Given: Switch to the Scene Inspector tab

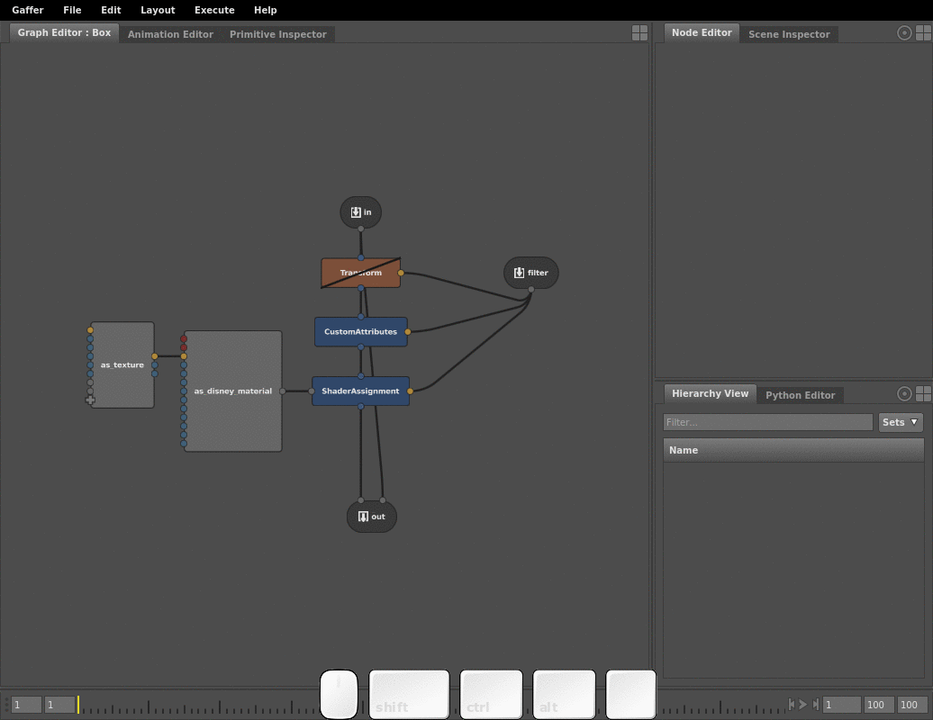Looking at the screenshot, I should tap(788, 34).
